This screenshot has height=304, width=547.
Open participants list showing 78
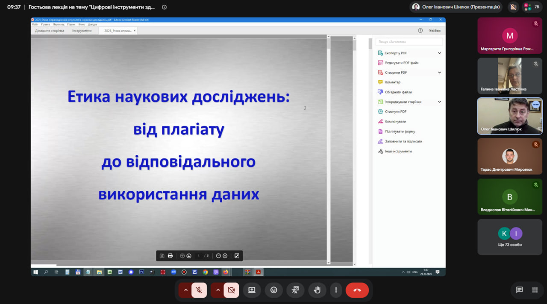tap(531, 7)
